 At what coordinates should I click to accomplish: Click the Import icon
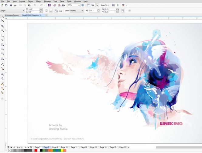pos(55,5)
